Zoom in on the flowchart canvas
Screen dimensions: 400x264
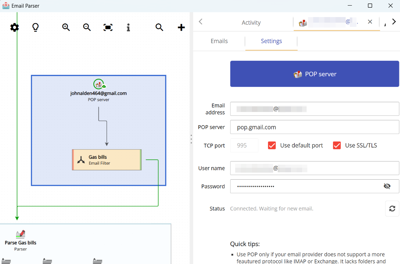pos(66,27)
